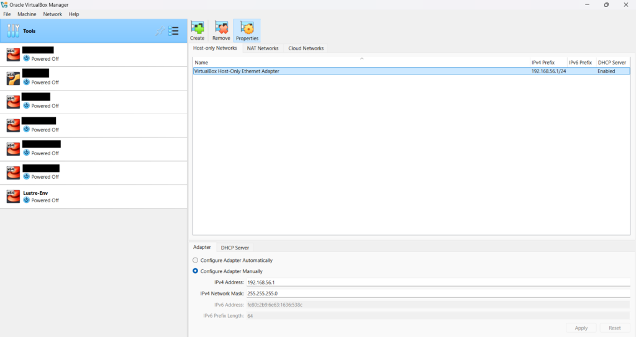Open the DHCP Server settings tab
636x337 pixels.
[235, 248]
